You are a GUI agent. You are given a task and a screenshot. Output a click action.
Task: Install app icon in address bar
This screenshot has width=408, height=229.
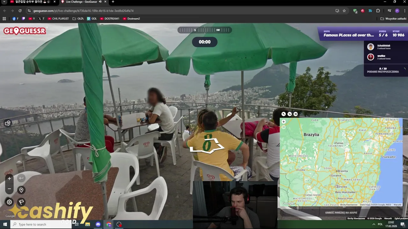click(337, 11)
